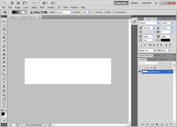
Task: Toggle Underline in Character panel
Action: [x=166, y=45]
